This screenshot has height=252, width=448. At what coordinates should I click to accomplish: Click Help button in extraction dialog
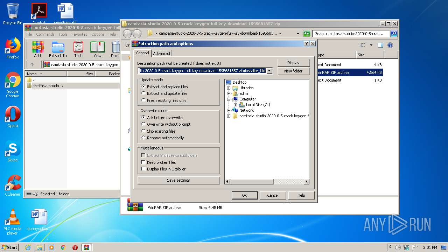coord(301,195)
